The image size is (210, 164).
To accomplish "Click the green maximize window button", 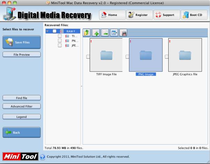I will 15,3.
